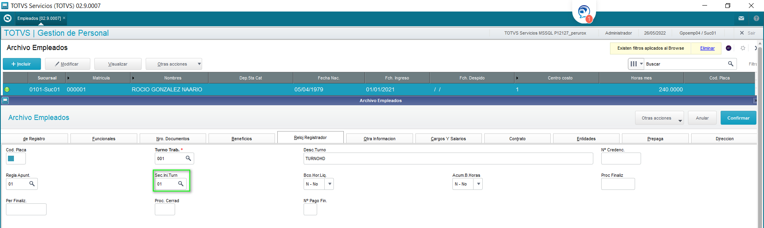Open the Turno Trab. lookup magnifier
This screenshot has width=764, height=228.
pos(188,158)
